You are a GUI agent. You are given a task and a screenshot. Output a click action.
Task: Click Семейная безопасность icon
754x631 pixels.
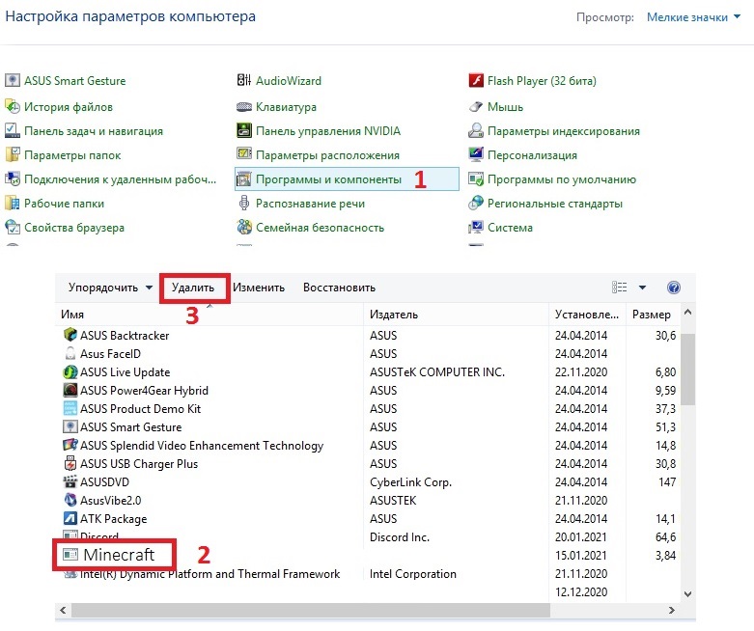(244, 227)
